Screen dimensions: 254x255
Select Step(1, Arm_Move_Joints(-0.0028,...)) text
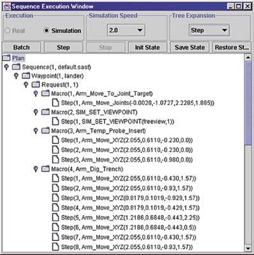pyautogui.click(x=138, y=103)
